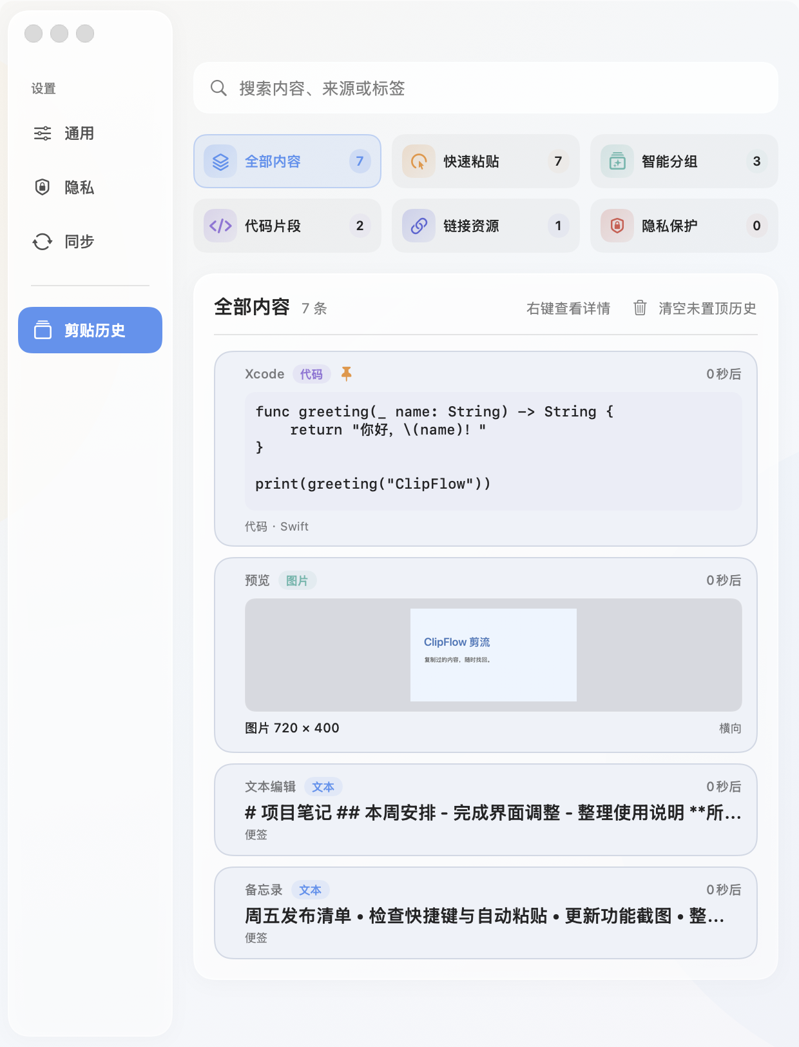Click the count badge 2 in 代码片段

tap(360, 226)
